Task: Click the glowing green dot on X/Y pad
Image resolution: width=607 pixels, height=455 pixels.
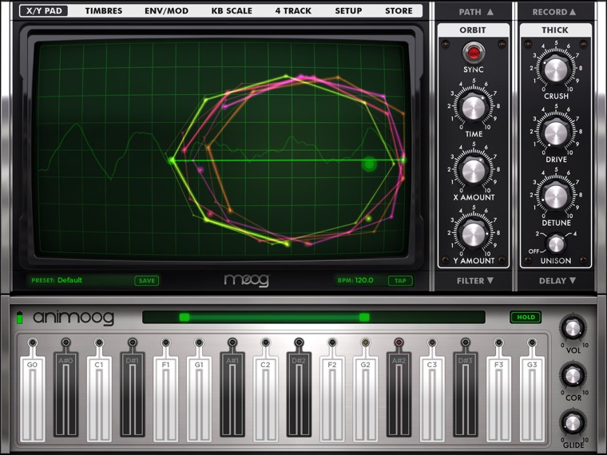Action: pyautogui.click(x=369, y=164)
